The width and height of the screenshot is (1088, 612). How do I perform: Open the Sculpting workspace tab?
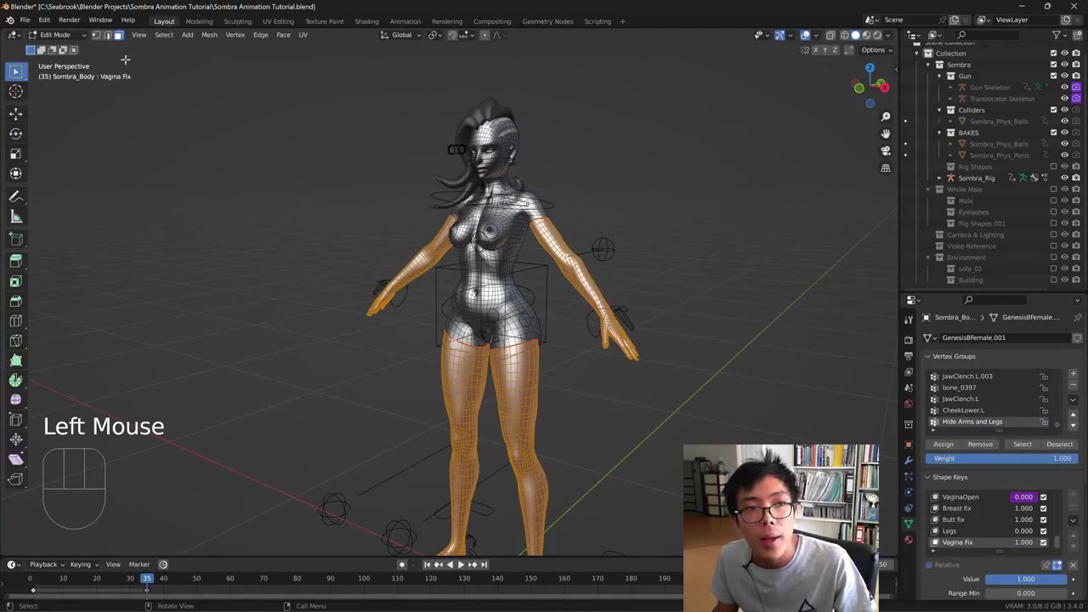[x=237, y=21]
